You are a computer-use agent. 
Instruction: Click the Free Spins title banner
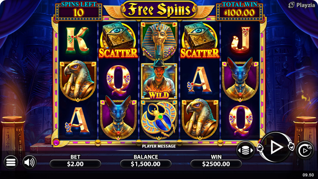[x=159, y=10]
